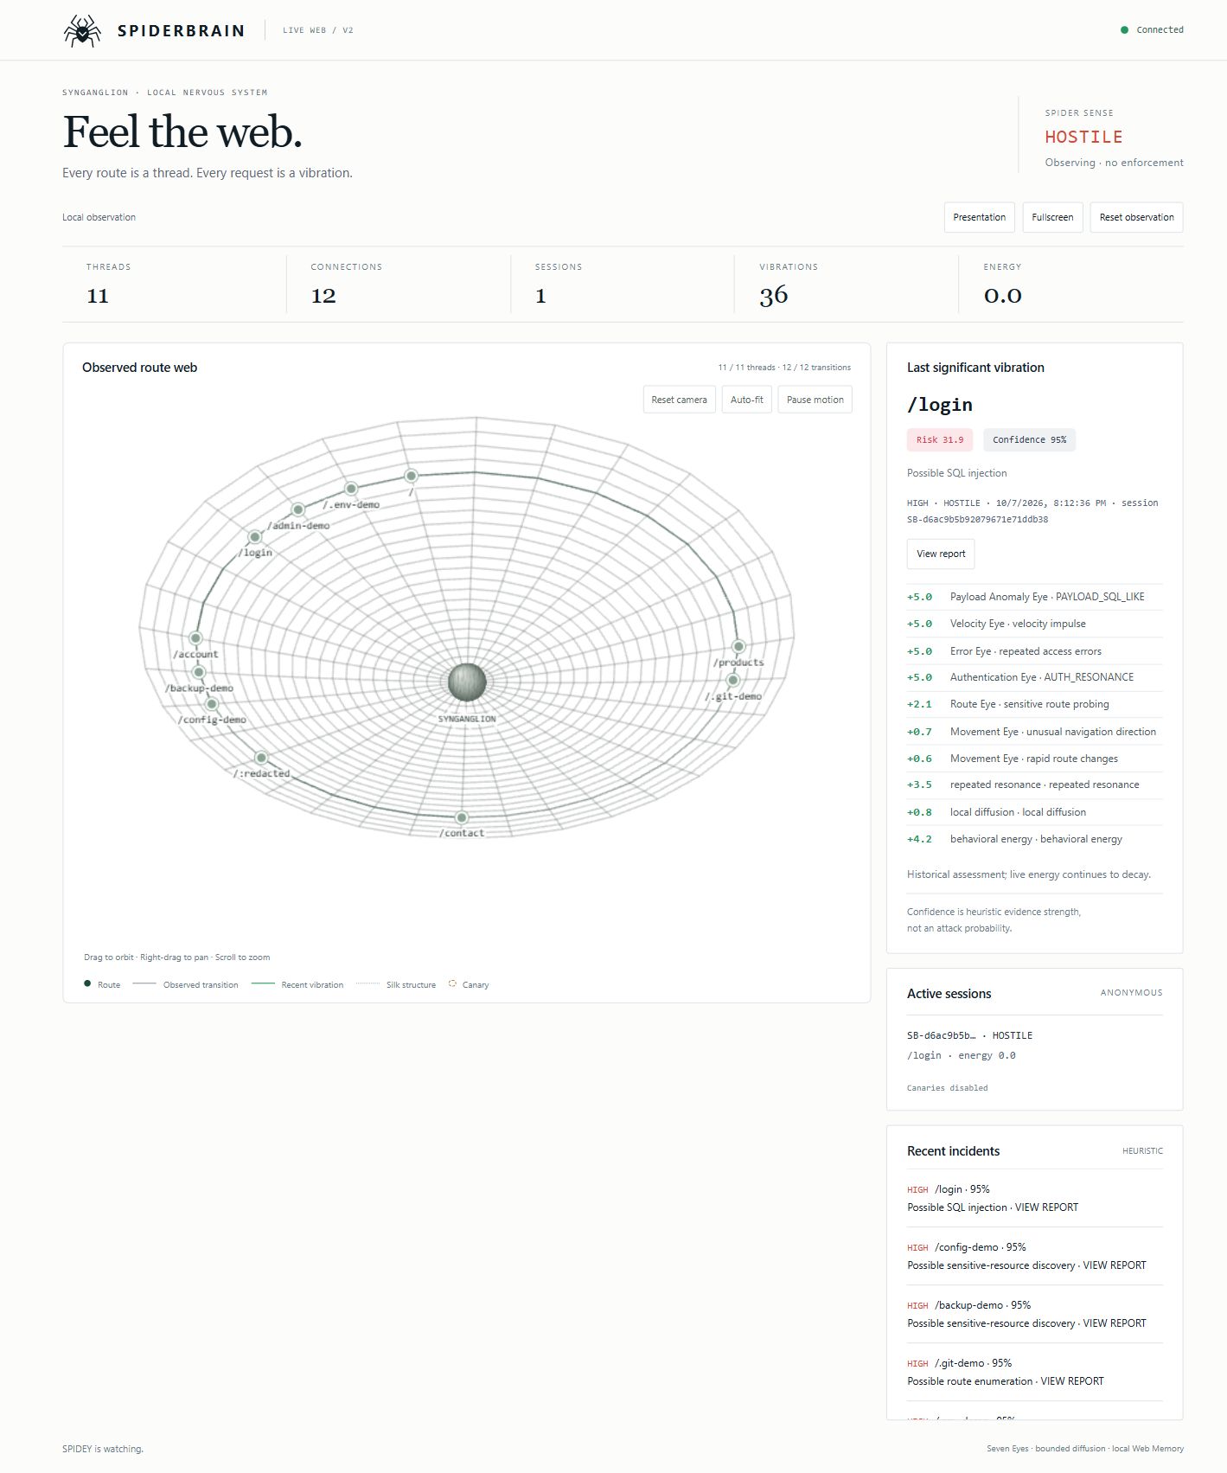
Task: Click the Auto-fit button
Action: (747, 400)
